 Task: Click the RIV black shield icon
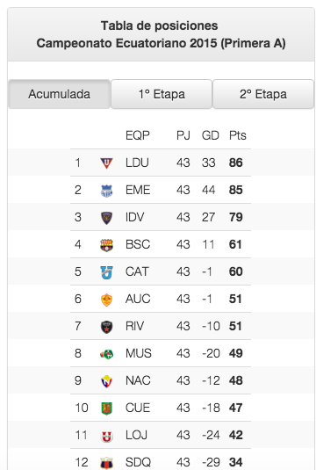point(106,327)
